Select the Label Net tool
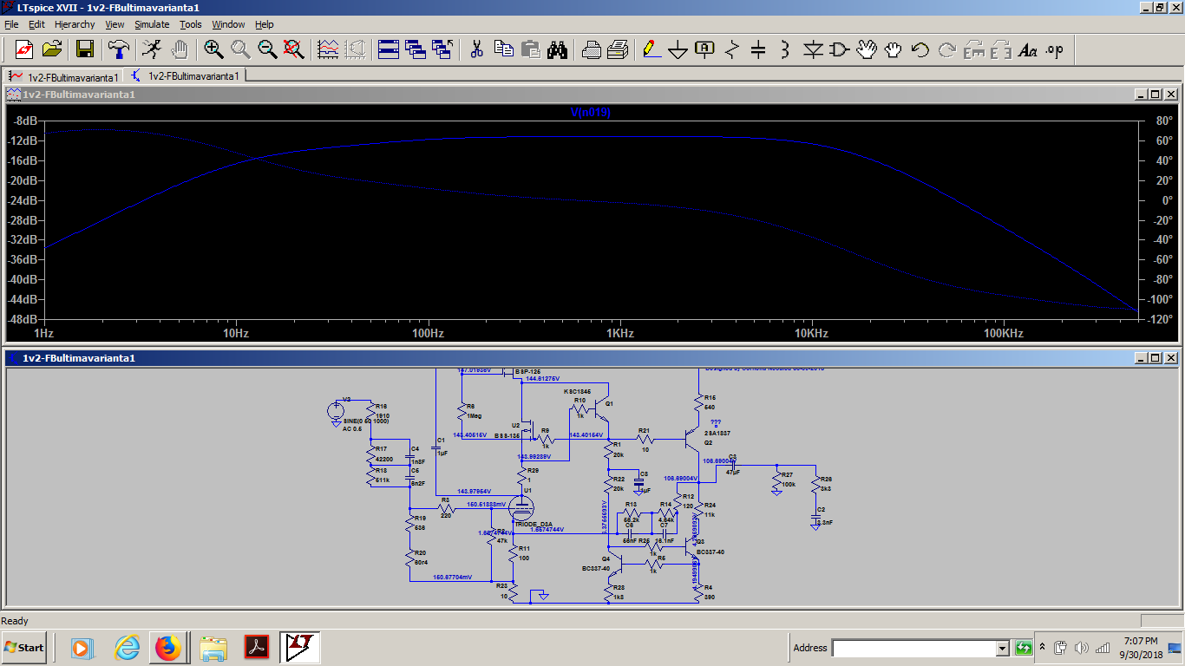Image resolution: width=1185 pixels, height=666 pixels. coord(705,49)
